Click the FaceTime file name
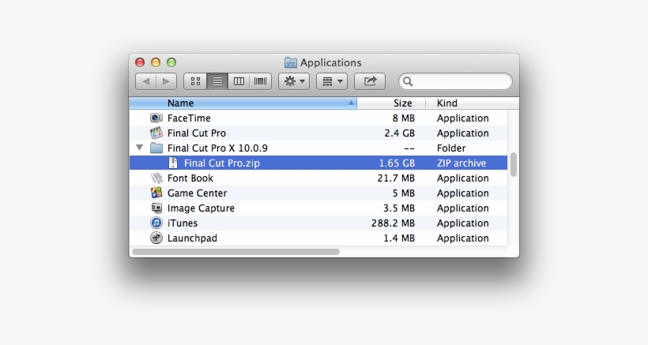Image resolution: width=648 pixels, height=345 pixels. [189, 118]
